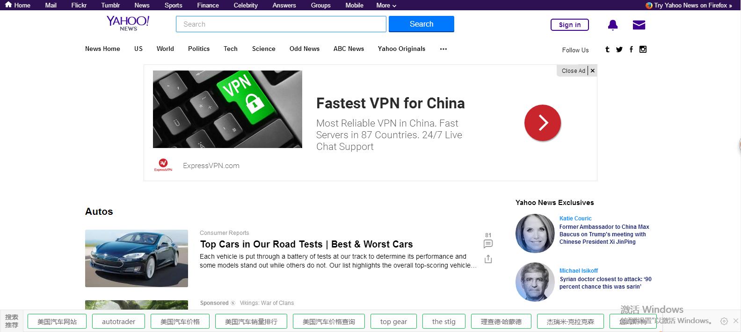This screenshot has width=741, height=332.
Task: Click the 美国汽车销量排行 suggestion button
Action: pyautogui.click(x=251, y=321)
